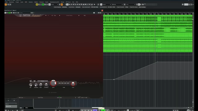Toggle the green R read automation button

(43, 5)
